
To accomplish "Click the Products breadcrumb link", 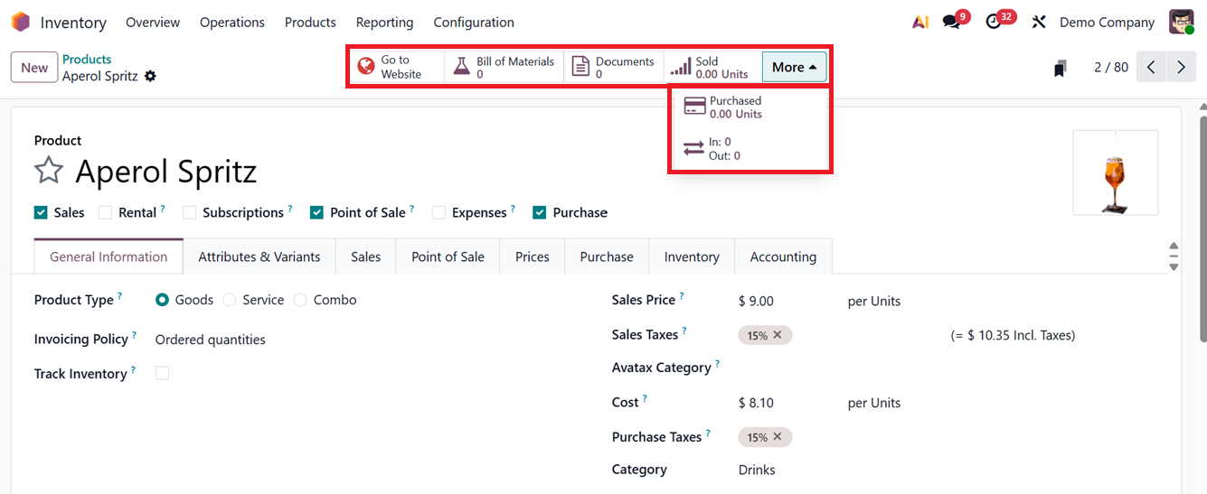I will click(x=87, y=59).
